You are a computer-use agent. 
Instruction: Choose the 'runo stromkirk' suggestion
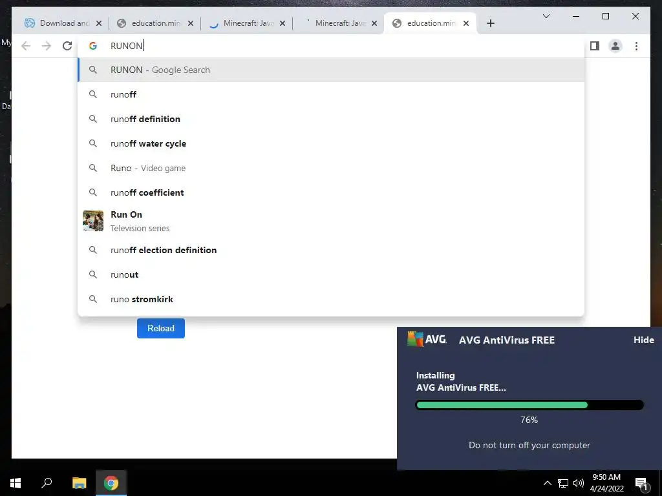coord(332,299)
